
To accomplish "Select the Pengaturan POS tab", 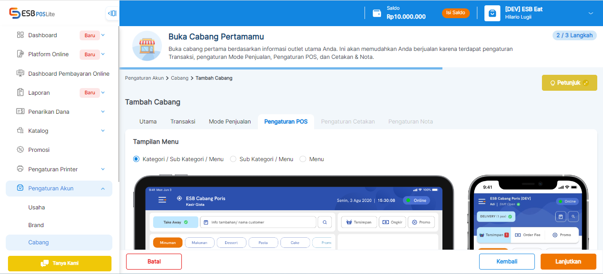I will click(286, 121).
